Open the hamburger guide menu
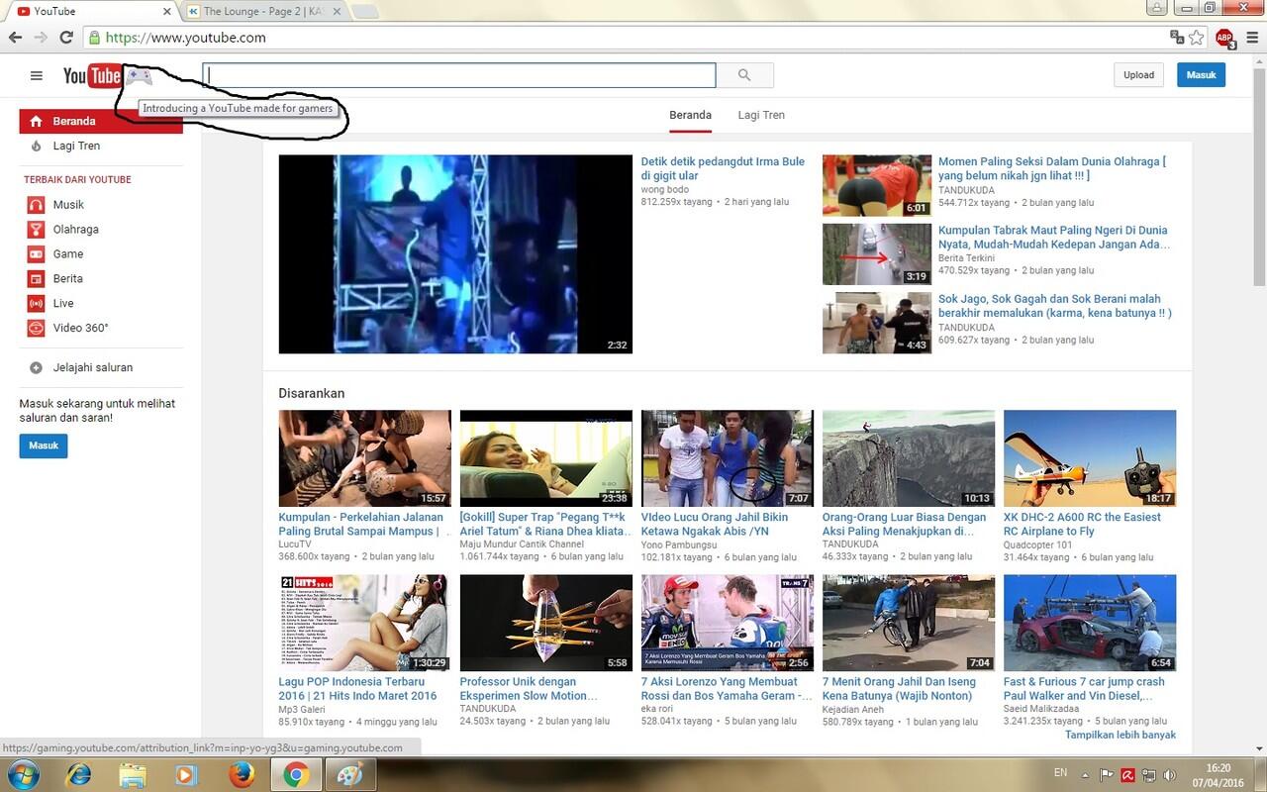1267x792 pixels. [x=37, y=75]
